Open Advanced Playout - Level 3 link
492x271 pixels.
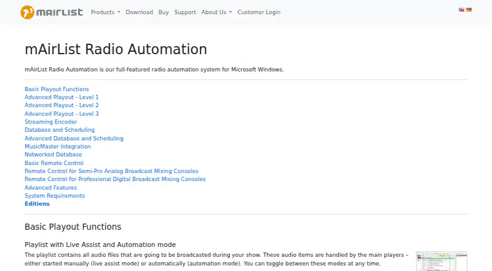(61, 114)
